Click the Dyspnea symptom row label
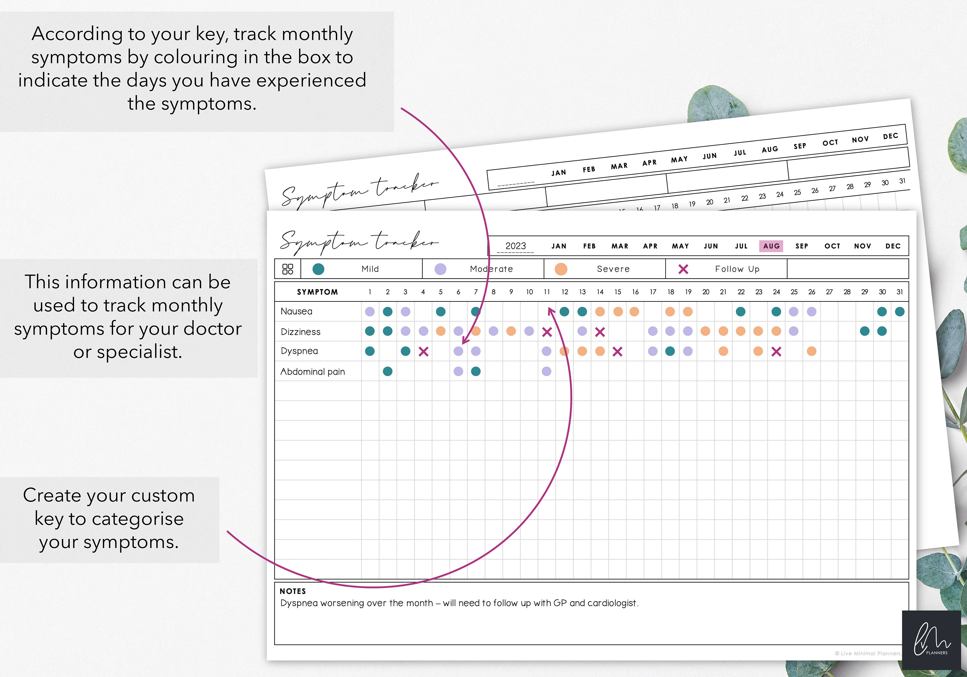The image size is (967, 677). (299, 350)
